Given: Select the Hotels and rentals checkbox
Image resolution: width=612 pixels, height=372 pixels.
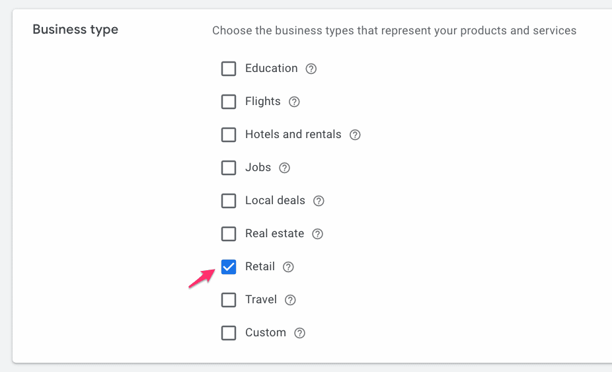Looking at the screenshot, I should tap(229, 135).
